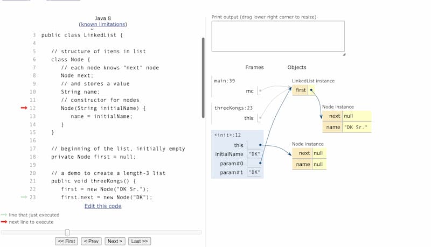Screen dimensions: 431x247
Task: Click the green just-executed arrow at line 23
Action: coord(24,197)
